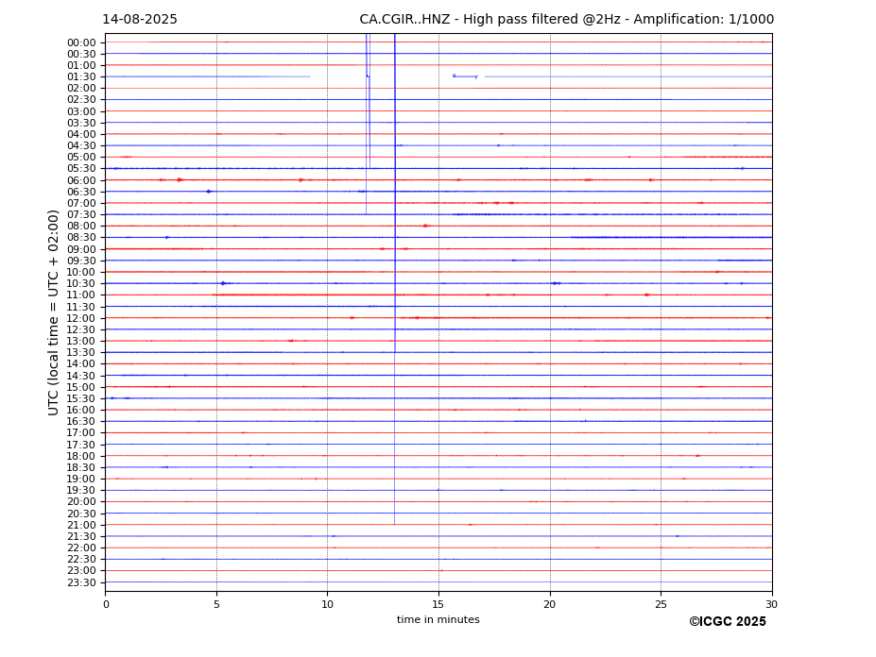Screen dimensions: 876x657
Task: Click the 15:30 time row label
Action: tap(81, 398)
